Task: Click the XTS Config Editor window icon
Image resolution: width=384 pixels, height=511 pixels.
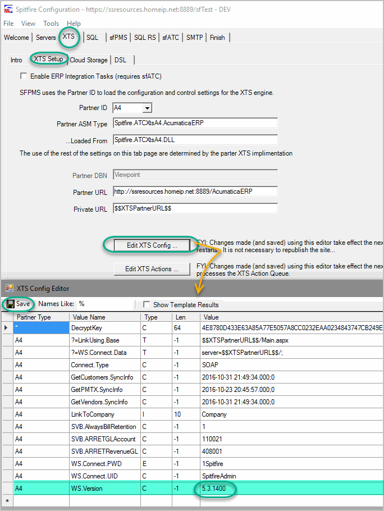Action: (x=10, y=288)
